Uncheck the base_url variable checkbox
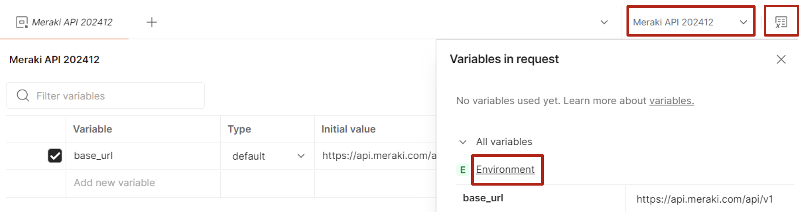Viewport: 805px width, 217px height. click(55, 156)
